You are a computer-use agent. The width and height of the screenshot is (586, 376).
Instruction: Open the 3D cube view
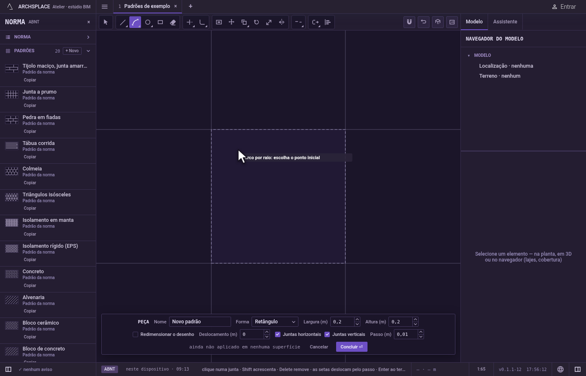[x=438, y=22]
